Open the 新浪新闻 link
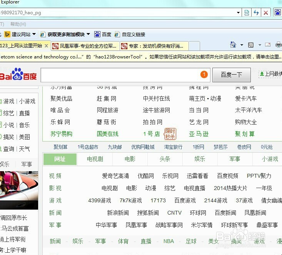 click(118, 213)
